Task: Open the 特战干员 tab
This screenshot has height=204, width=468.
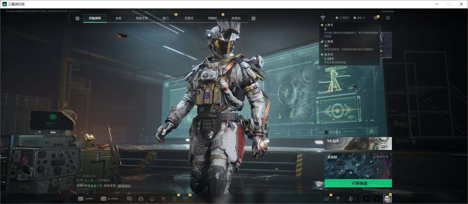Action: click(x=142, y=18)
